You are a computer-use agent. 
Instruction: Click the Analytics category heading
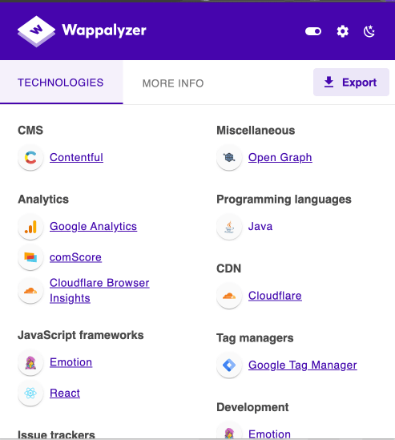[x=43, y=200]
